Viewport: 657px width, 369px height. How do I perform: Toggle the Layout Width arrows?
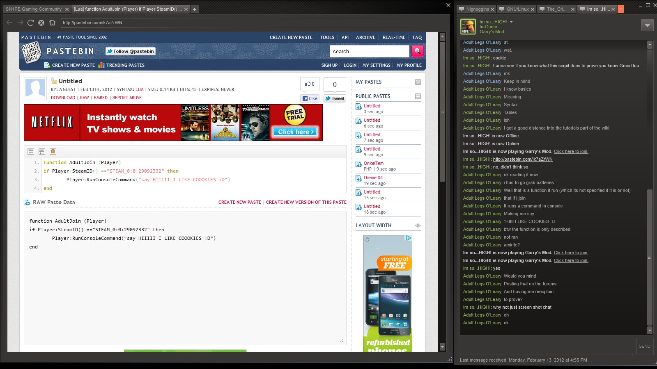pyautogui.click(x=418, y=225)
